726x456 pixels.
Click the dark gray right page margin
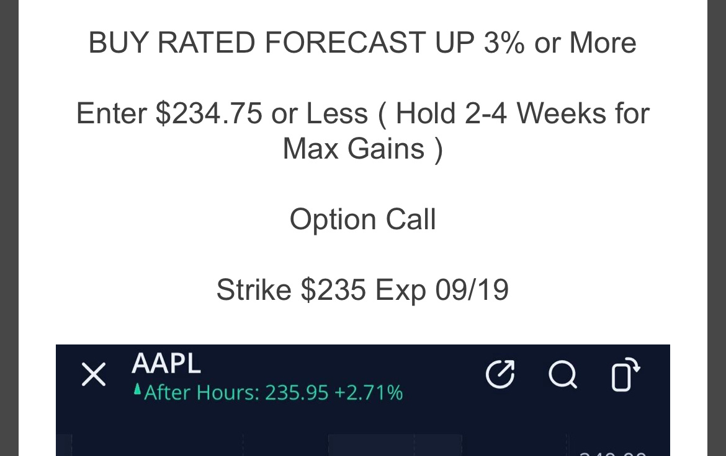tap(717, 228)
